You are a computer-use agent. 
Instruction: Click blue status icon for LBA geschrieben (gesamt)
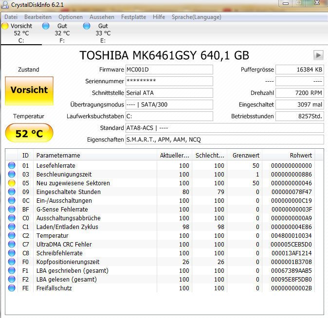click(x=12, y=270)
